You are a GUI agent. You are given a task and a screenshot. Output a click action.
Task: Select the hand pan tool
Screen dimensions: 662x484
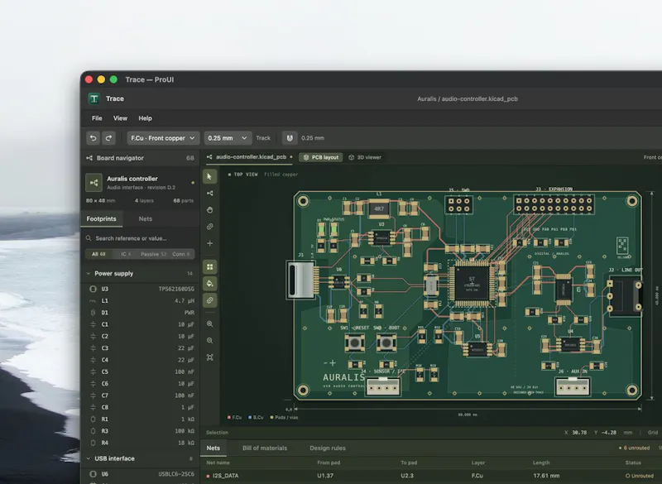[x=210, y=209]
